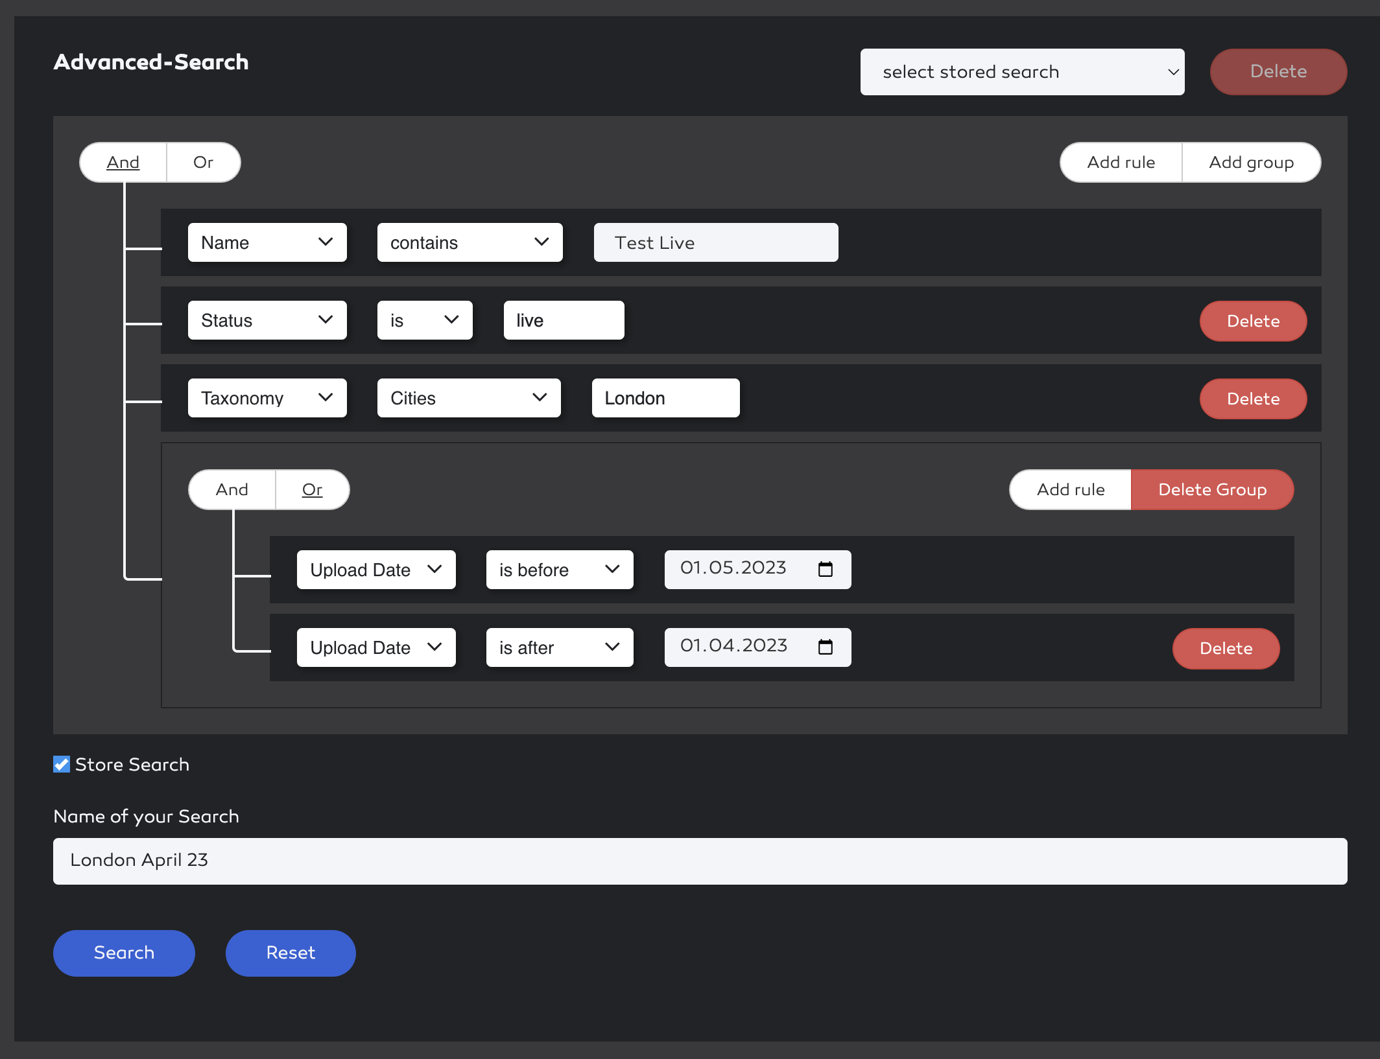This screenshot has height=1059, width=1380.
Task: Delete the 'is after' Upload Date rule
Action: (1226, 648)
